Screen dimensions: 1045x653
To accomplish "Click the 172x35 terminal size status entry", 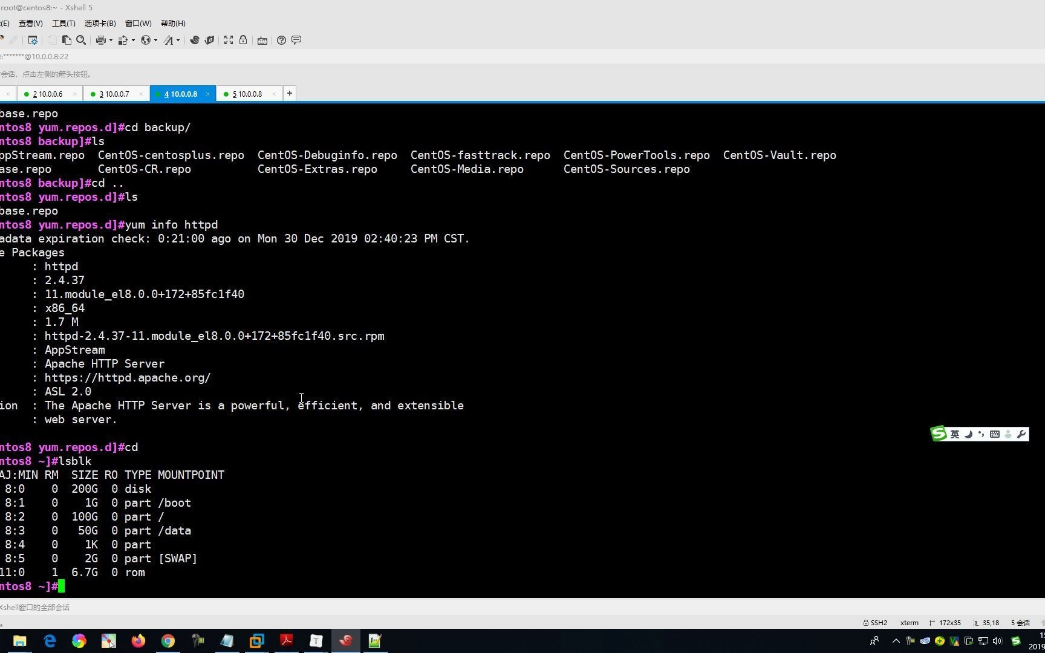I will 945,623.
